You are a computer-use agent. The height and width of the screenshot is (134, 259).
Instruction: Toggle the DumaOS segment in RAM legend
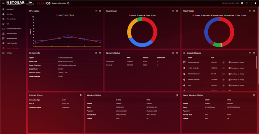[x=132, y=15]
